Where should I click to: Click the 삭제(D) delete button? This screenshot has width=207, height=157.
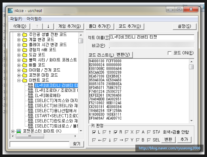[x=20, y=26]
